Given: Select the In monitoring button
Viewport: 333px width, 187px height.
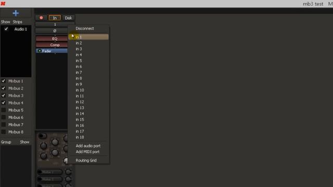Looking at the screenshot, I should click(55, 18).
